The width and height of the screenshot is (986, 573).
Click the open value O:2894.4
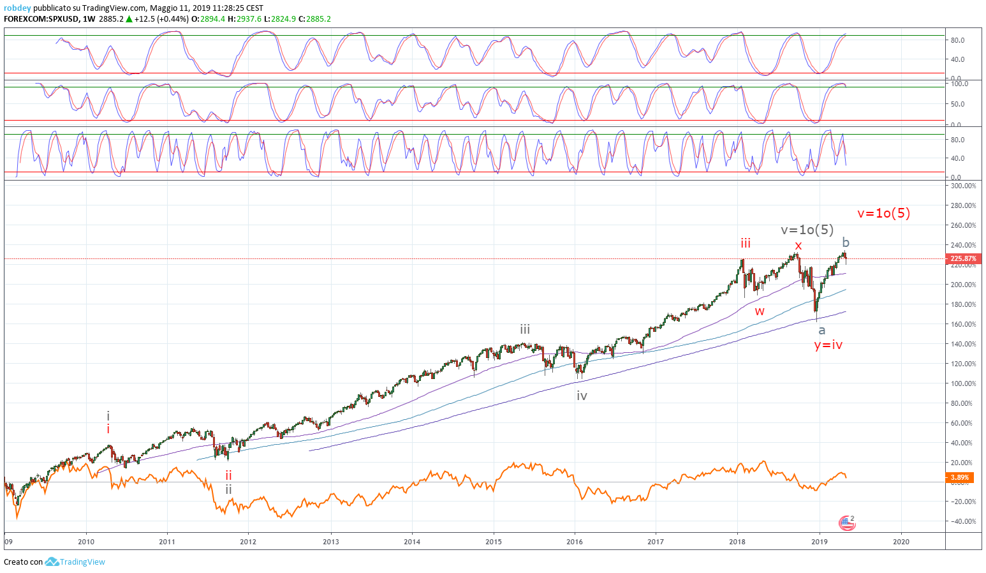point(208,19)
